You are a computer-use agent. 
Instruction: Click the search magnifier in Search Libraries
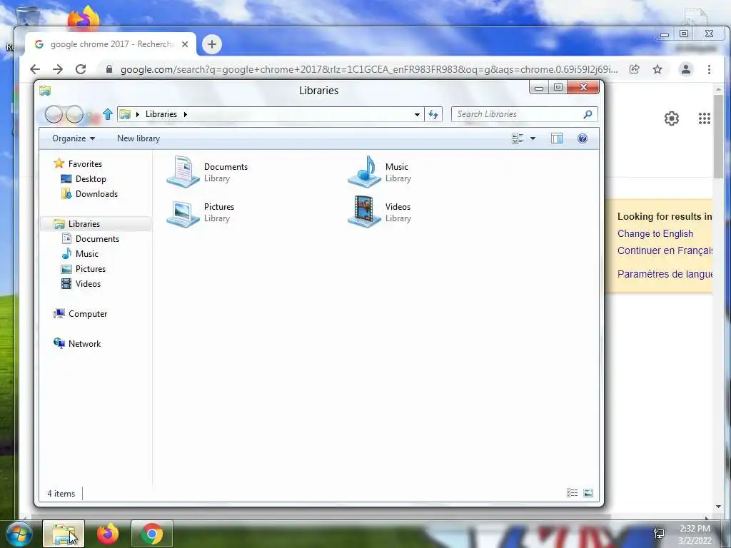[x=588, y=114]
